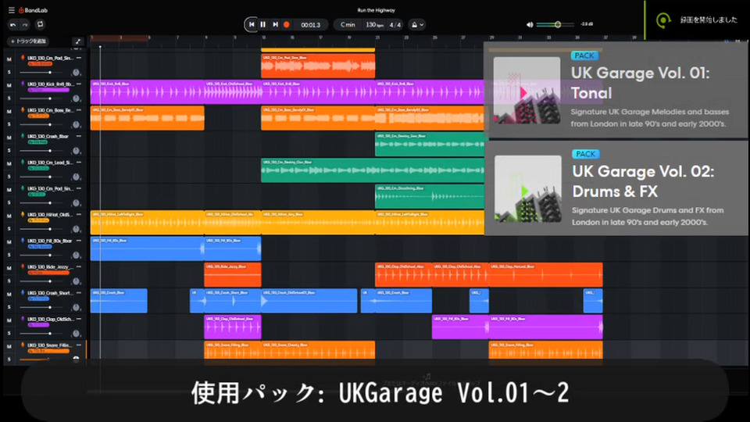Viewport: 750px width, 422px height.
Task: Click the Crash_Short track microphone icon
Action: point(23,293)
